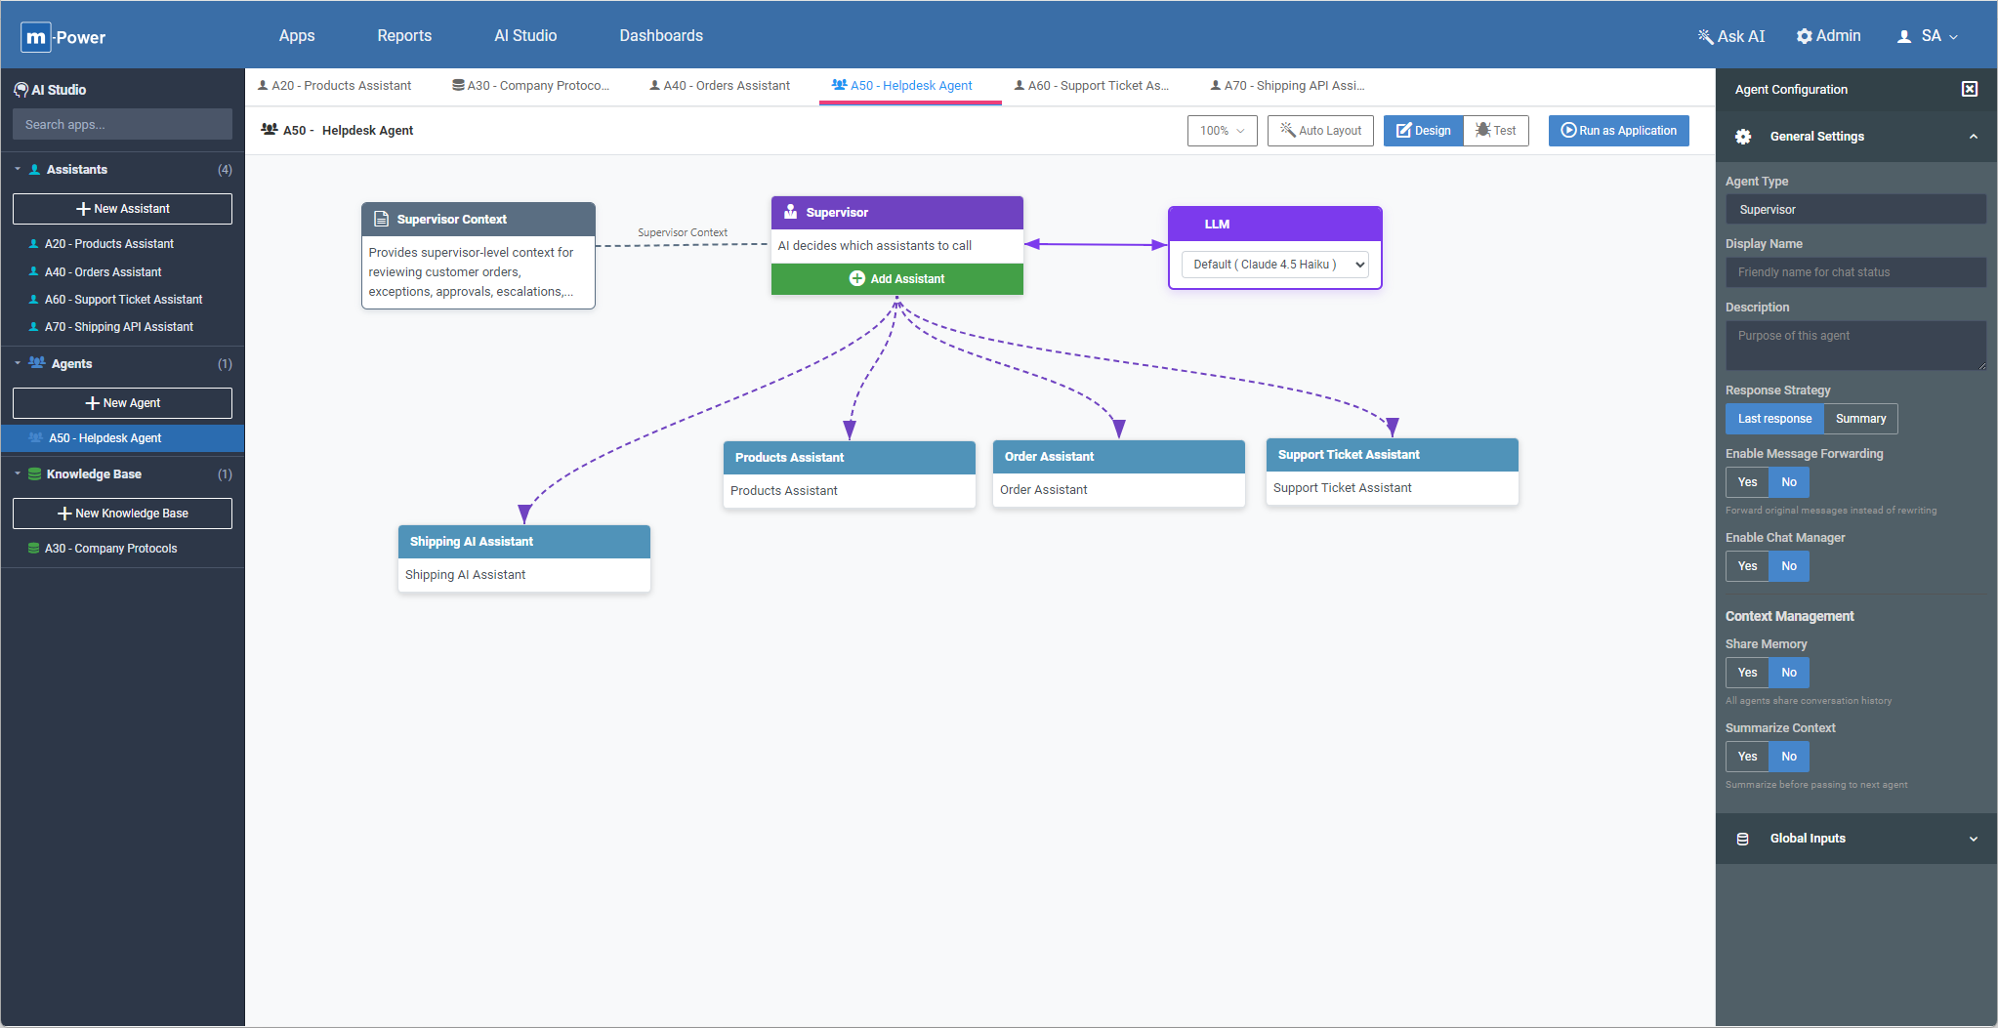1998x1028 pixels.
Task: Click the SA user profile icon
Action: pos(1904,36)
